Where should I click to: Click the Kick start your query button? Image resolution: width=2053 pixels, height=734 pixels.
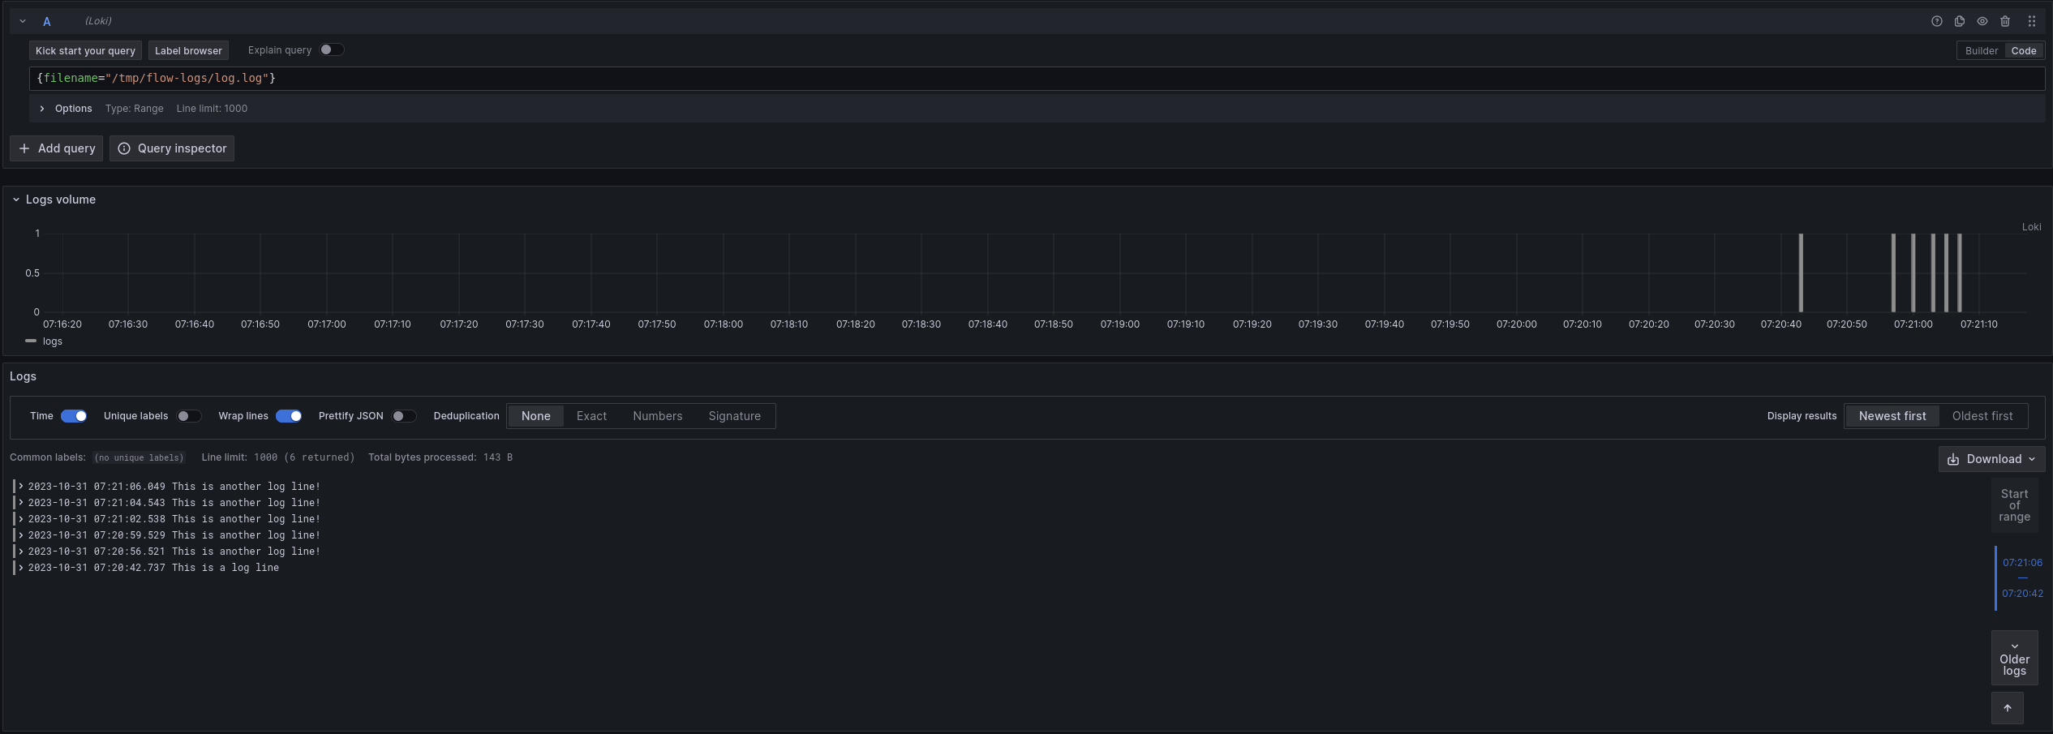(x=84, y=50)
